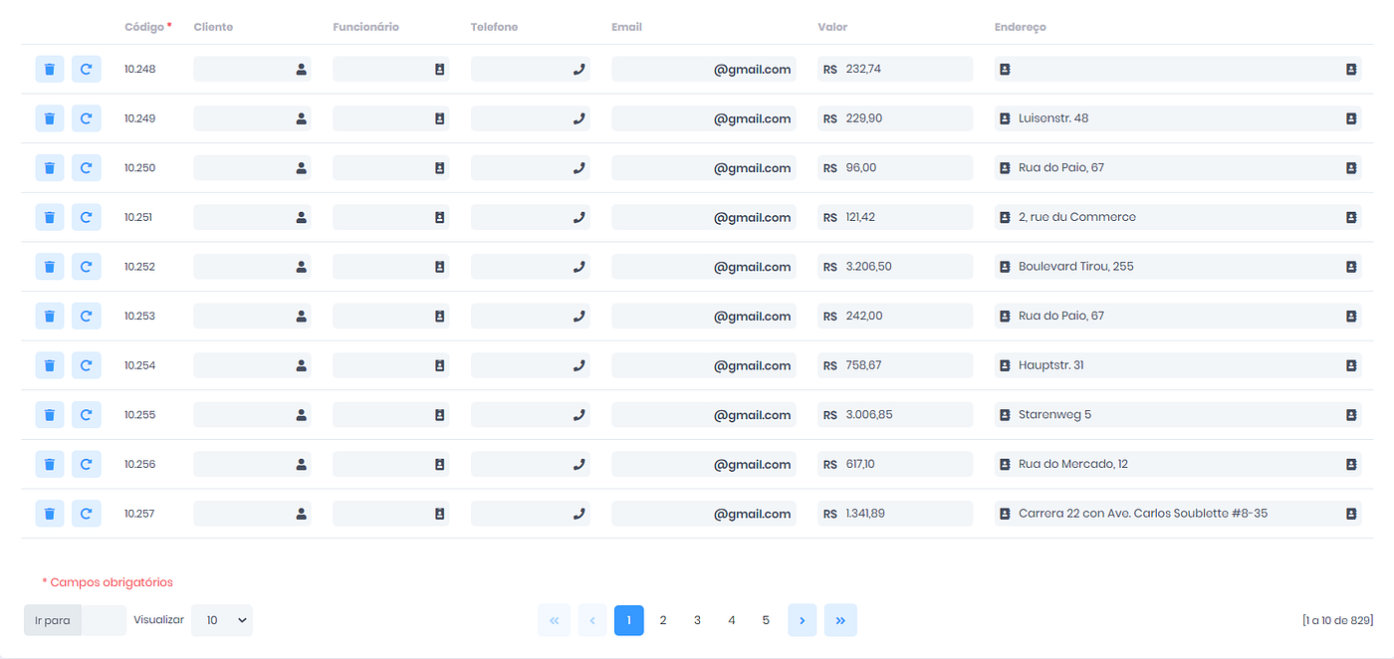Select page 5 in pagination
The height and width of the screenshot is (659, 1394).
tap(766, 619)
